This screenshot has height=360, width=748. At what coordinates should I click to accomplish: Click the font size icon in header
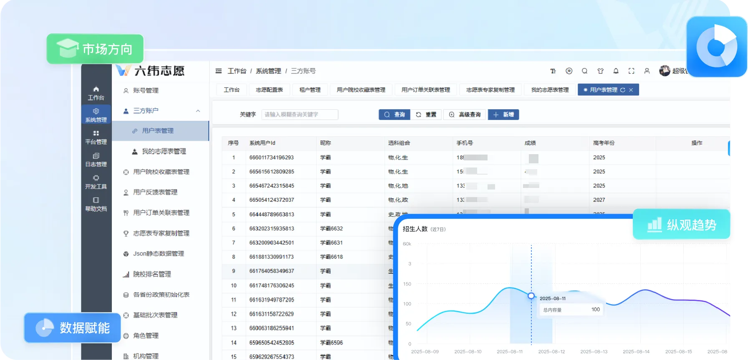pos(553,71)
